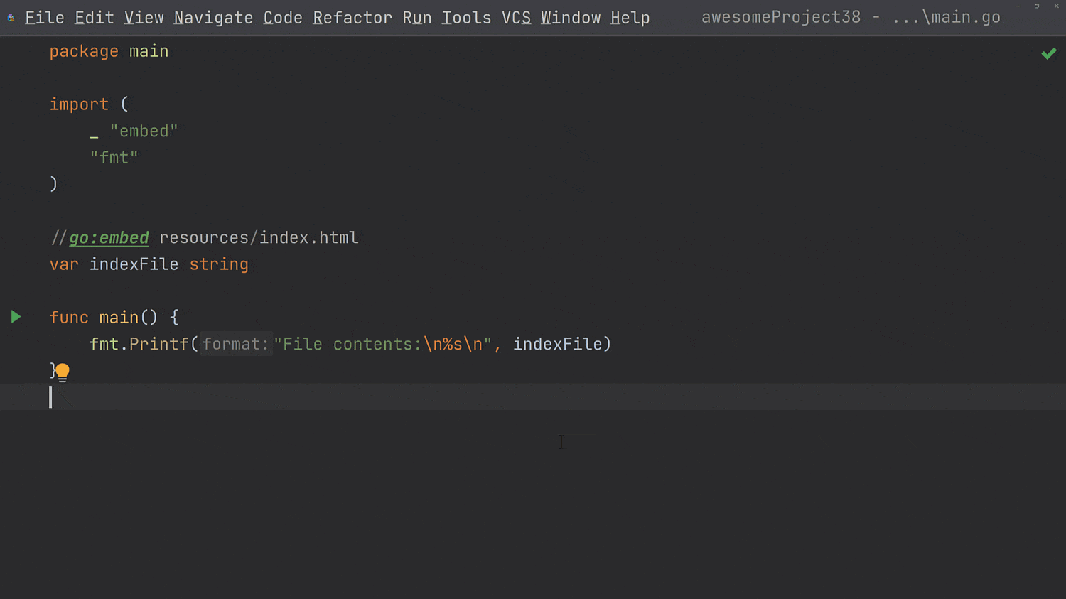Open the VCS menu

click(516, 17)
